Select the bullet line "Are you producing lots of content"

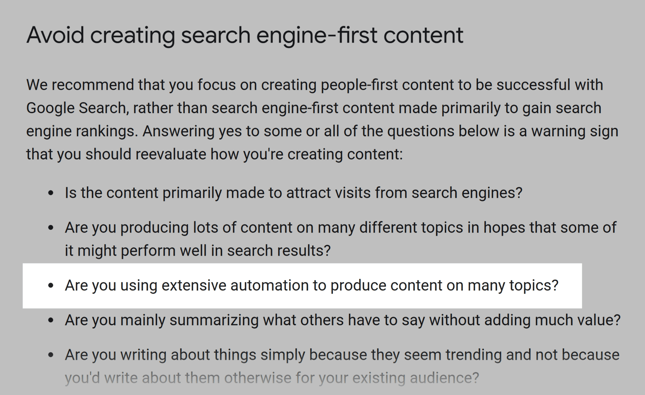click(x=340, y=228)
